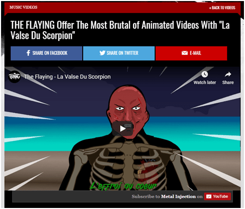This screenshot has width=245, height=209.
Task: Click the Metal Injection channel name
Action: (x=178, y=197)
